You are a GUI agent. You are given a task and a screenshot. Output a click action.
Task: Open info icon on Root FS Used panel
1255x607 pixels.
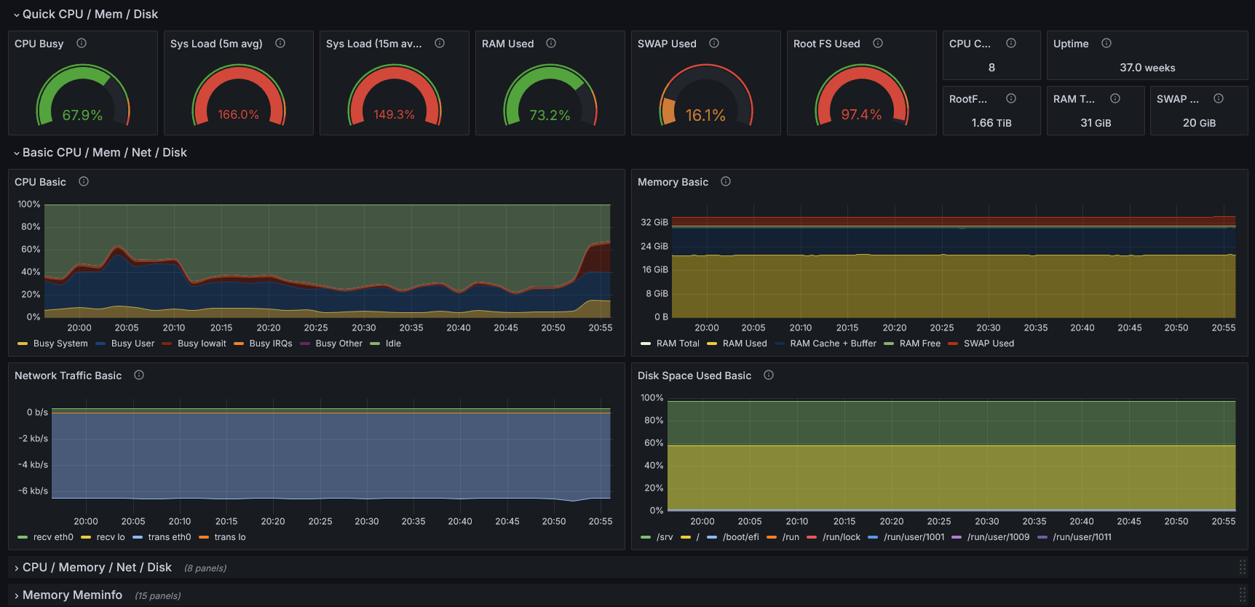click(878, 43)
